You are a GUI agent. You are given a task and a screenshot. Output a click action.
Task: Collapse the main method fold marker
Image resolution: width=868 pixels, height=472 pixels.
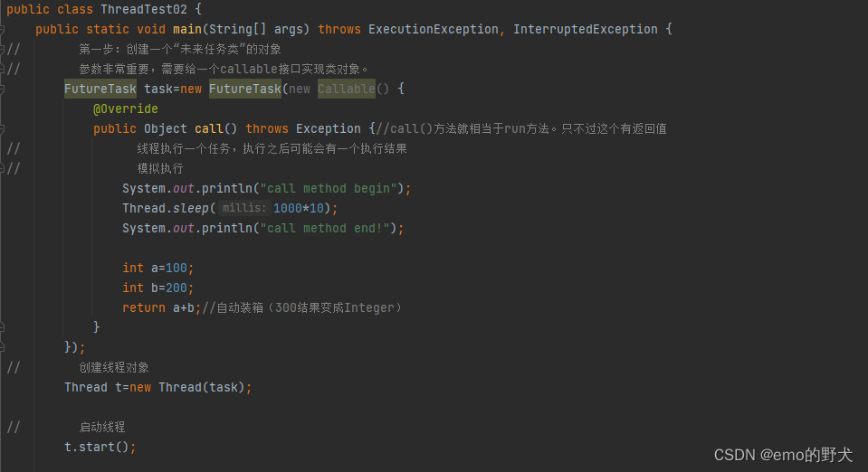tap(2, 29)
